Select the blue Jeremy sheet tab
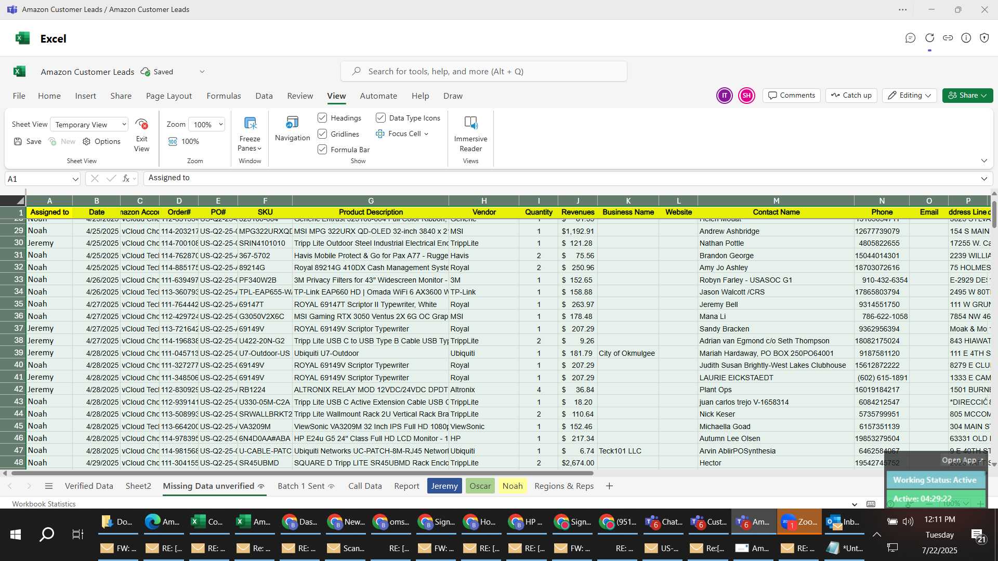 (x=444, y=486)
